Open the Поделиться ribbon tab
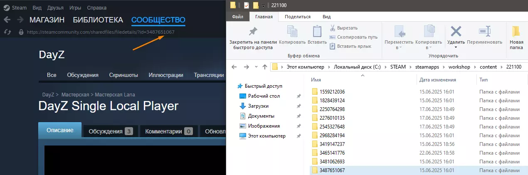 point(297,17)
